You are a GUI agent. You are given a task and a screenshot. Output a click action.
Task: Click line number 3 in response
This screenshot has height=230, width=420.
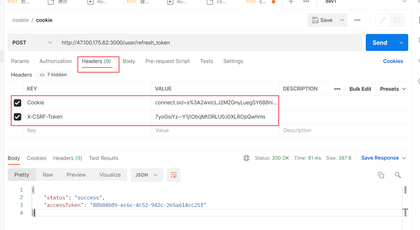(21, 205)
